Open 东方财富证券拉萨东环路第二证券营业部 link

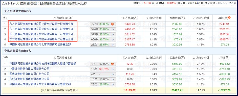pyautogui.click(x=41, y=29)
